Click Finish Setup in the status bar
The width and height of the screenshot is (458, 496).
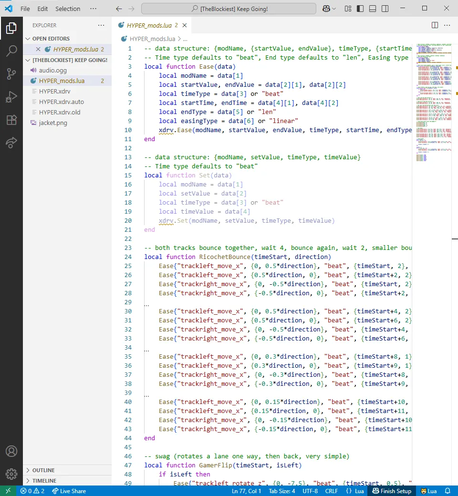pyautogui.click(x=395, y=491)
